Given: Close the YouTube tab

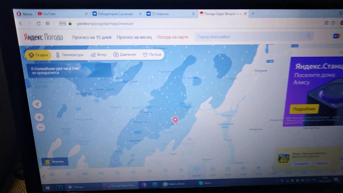Looking at the screenshot, I should tap(86, 14).
